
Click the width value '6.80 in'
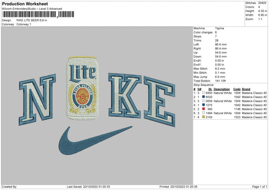(262, 15)
